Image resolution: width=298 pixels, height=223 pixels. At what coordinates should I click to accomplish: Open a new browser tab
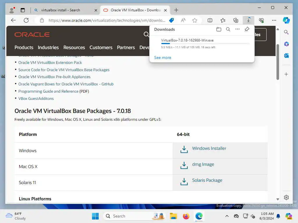click(176, 10)
